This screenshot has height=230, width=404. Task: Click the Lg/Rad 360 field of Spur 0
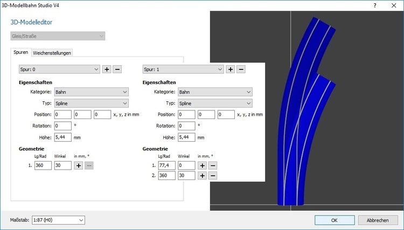(x=43, y=165)
